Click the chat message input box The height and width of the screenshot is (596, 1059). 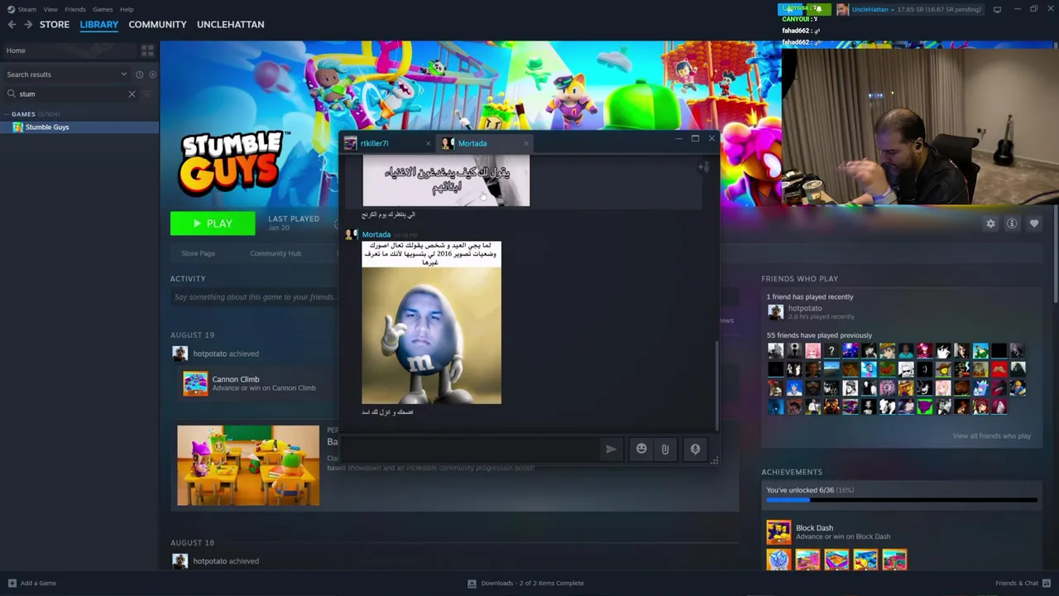tap(469, 449)
